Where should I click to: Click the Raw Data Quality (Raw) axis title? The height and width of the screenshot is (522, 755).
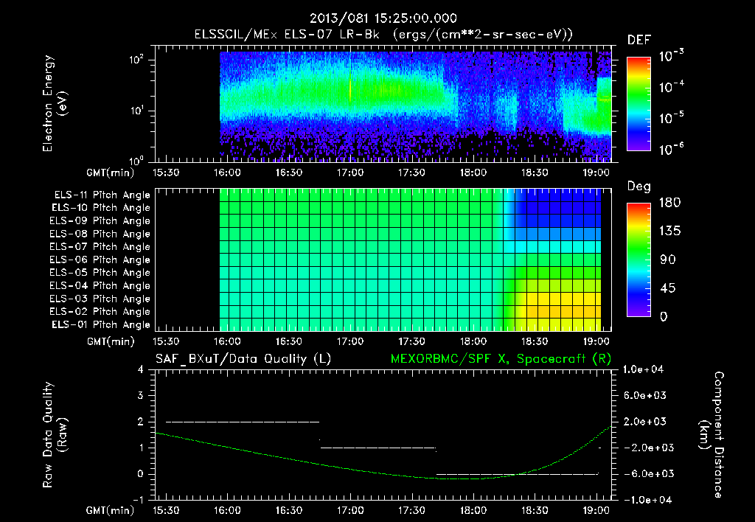pos(55,435)
